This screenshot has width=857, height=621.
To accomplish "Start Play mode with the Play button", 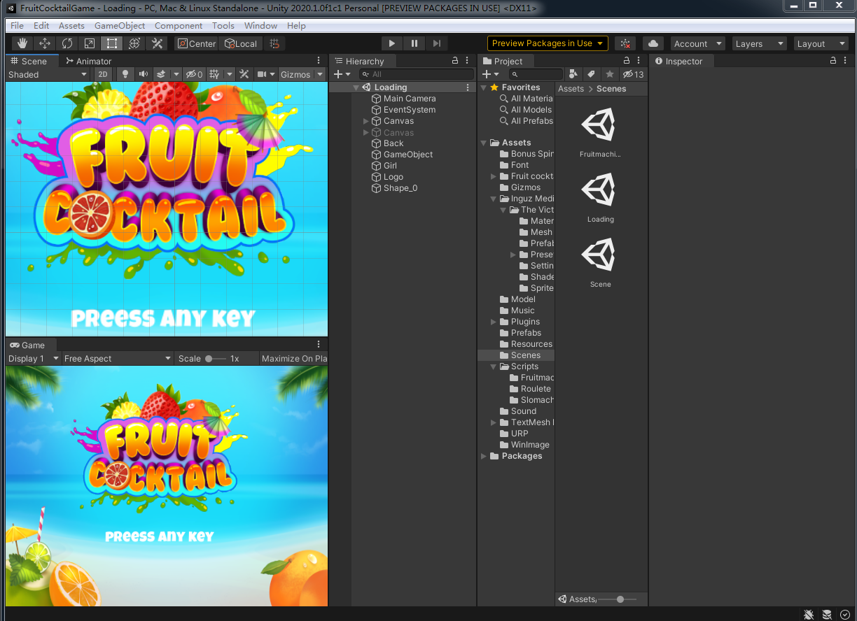I will [x=392, y=43].
